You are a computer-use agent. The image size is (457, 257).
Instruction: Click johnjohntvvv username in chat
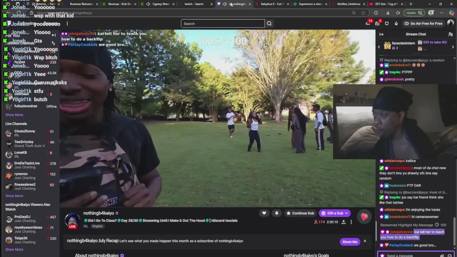(401, 232)
